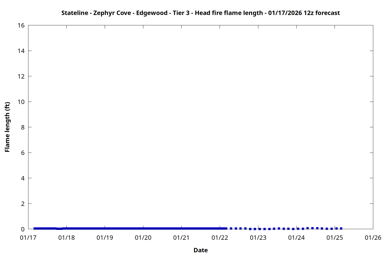Click the 01/20 date tick label
The height and width of the screenshot is (256, 384).
143,238
